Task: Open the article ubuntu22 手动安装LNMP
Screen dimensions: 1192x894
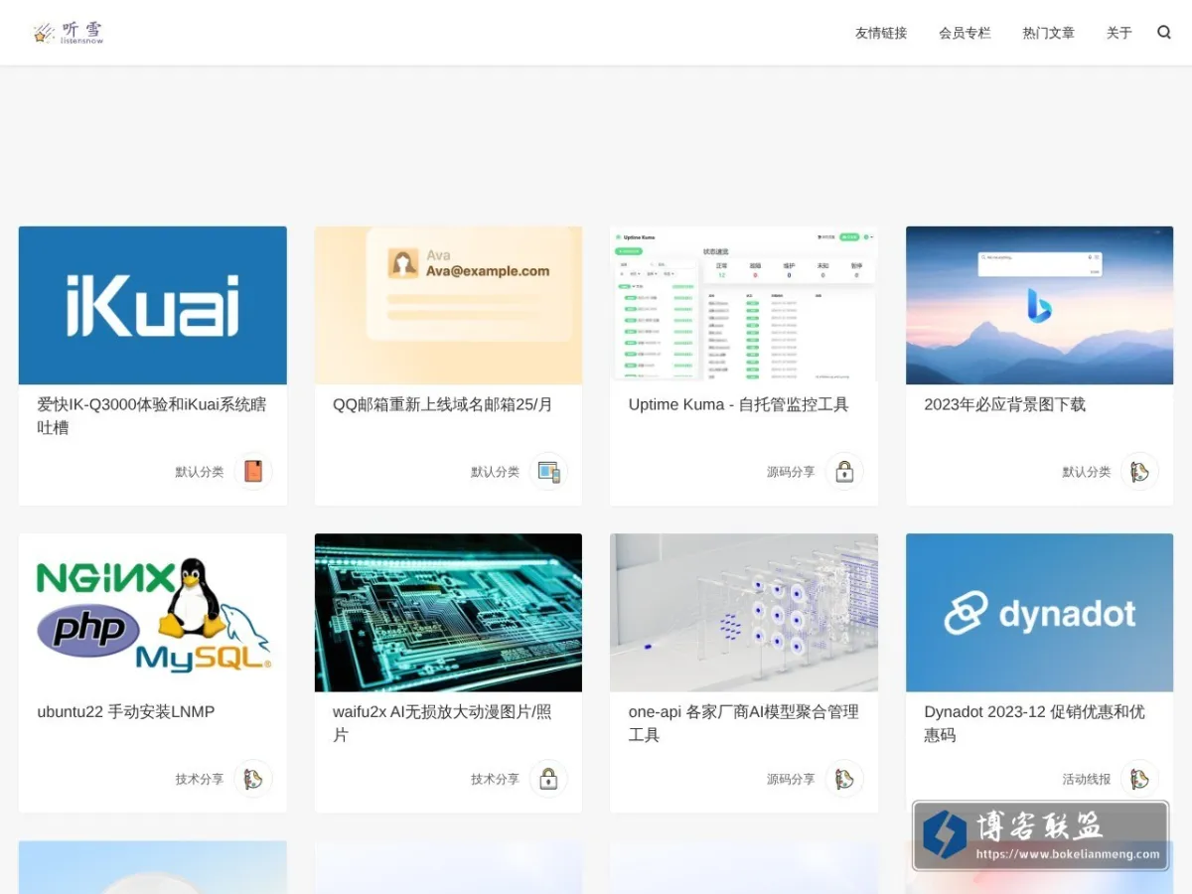Action: (126, 711)
